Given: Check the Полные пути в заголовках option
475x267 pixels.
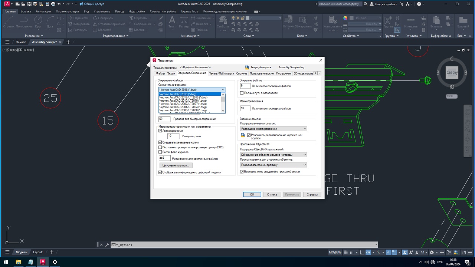Looking at the screenshot, I should (x=242, y=93).
